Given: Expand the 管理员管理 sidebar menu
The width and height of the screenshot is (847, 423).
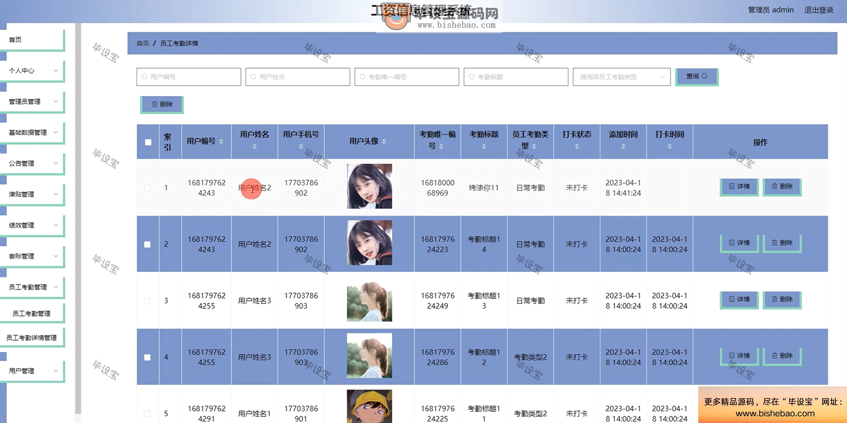Looking at the screenshot, I should tap(32, 102).
